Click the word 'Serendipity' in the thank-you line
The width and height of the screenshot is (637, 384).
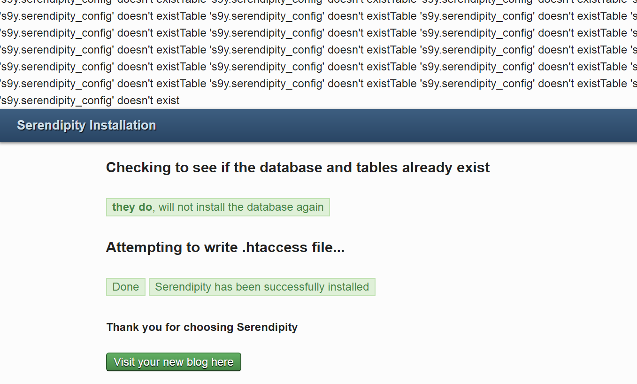click(267, 327)
